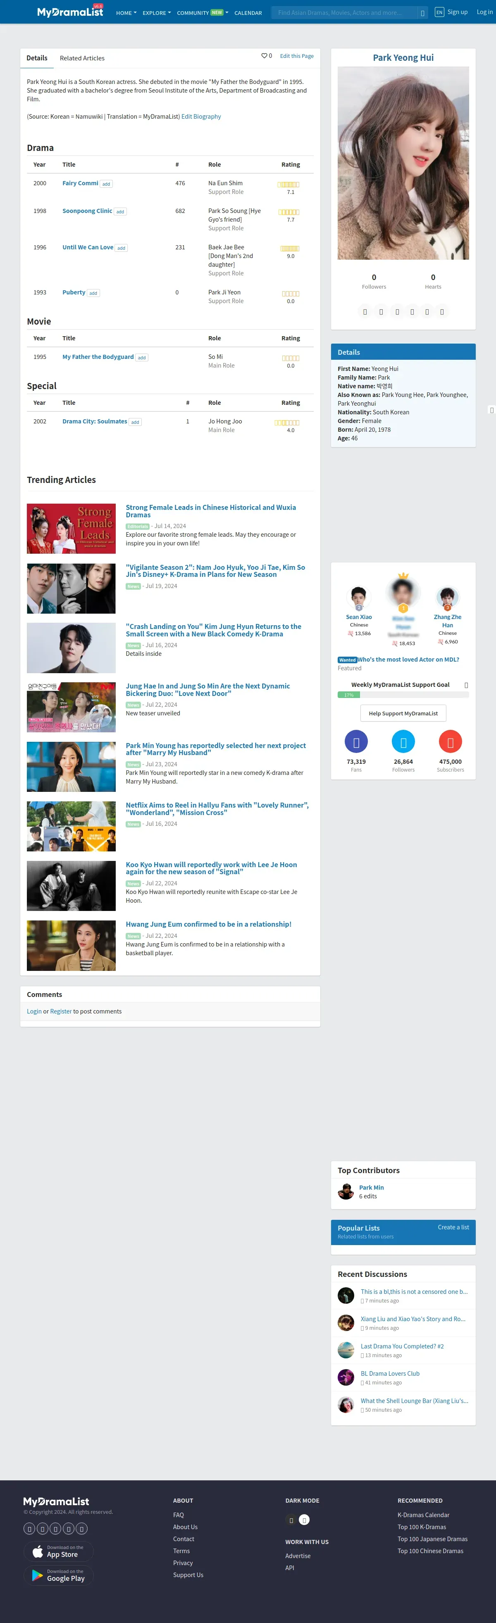Click the Google Play download badge
This screenshot has height=1623, width=496.
59,1575
